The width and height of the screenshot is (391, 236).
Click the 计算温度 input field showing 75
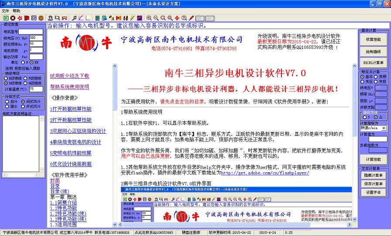coord(36,89)
